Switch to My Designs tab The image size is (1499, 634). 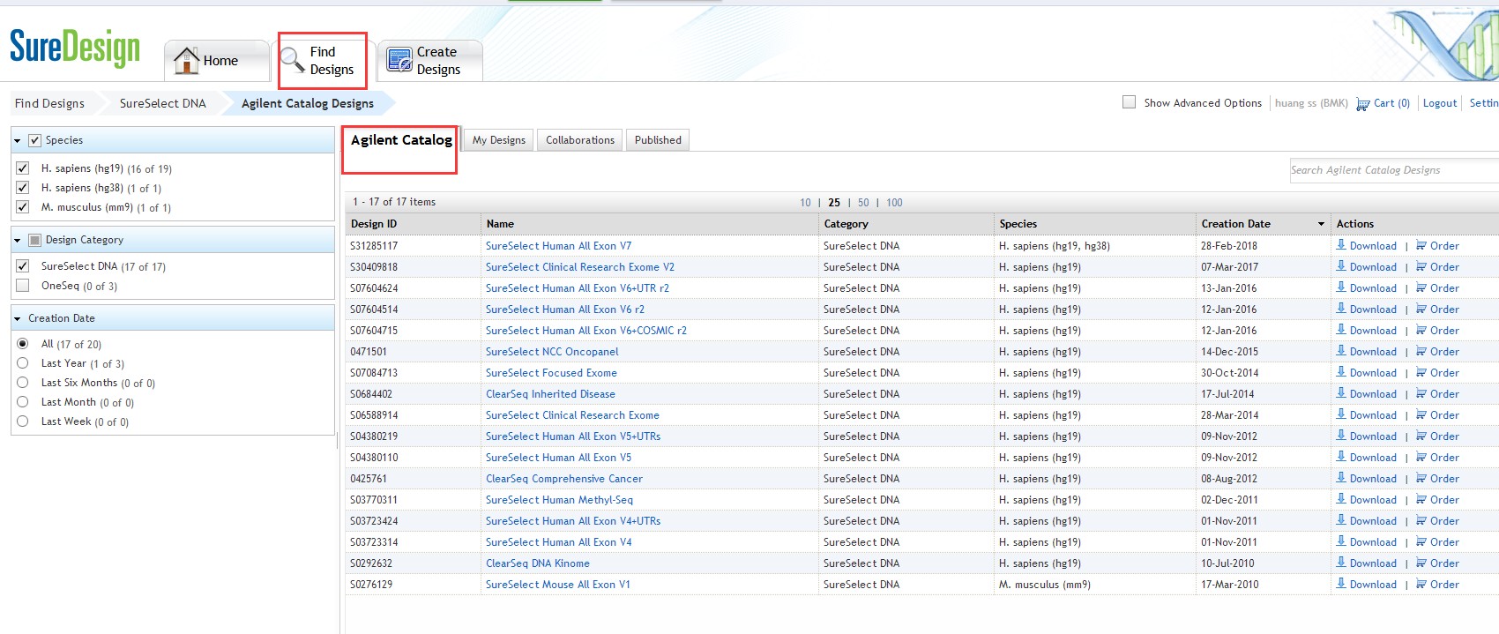(498, 140)
